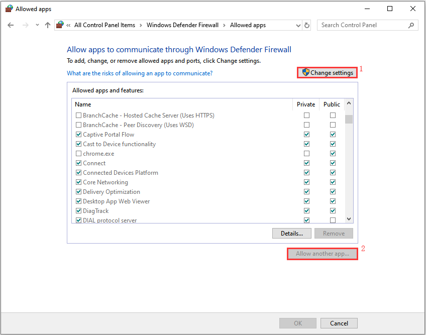
Task: Click the window title firewall icon
Action: click(x=9, y=9)
